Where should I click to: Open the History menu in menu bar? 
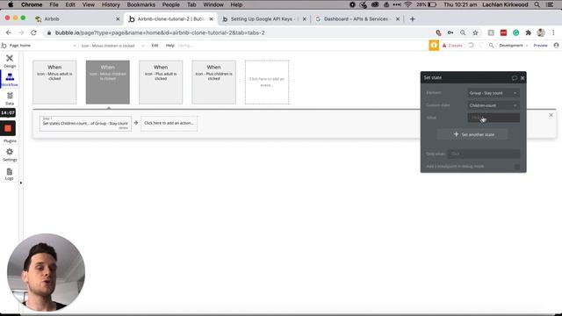[111, 4]
